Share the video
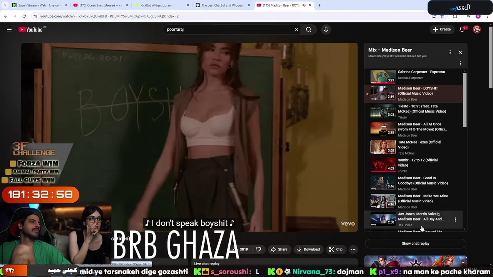 click(279, 249)
